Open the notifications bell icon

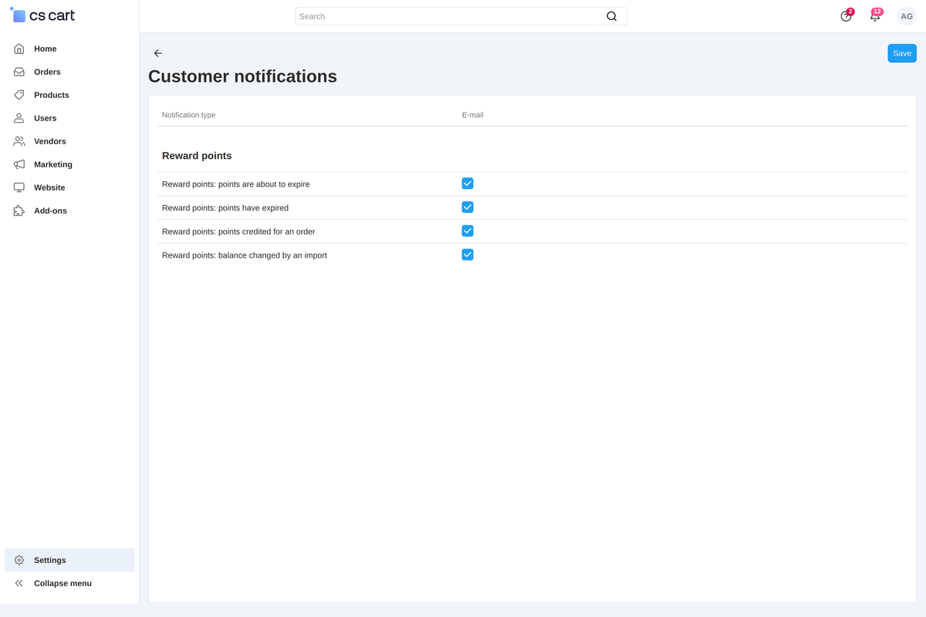point(875,15)
